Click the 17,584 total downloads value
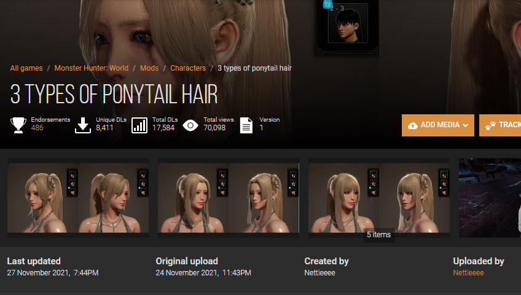The image size is (521, 295). click(x=163, y=128)
